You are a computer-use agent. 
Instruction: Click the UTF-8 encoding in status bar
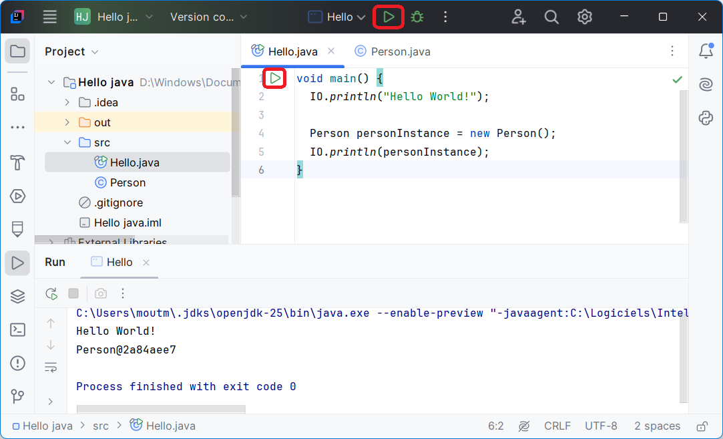(601, 426)
